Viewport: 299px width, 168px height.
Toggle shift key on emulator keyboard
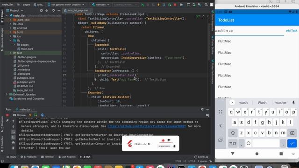coord(233,133)
